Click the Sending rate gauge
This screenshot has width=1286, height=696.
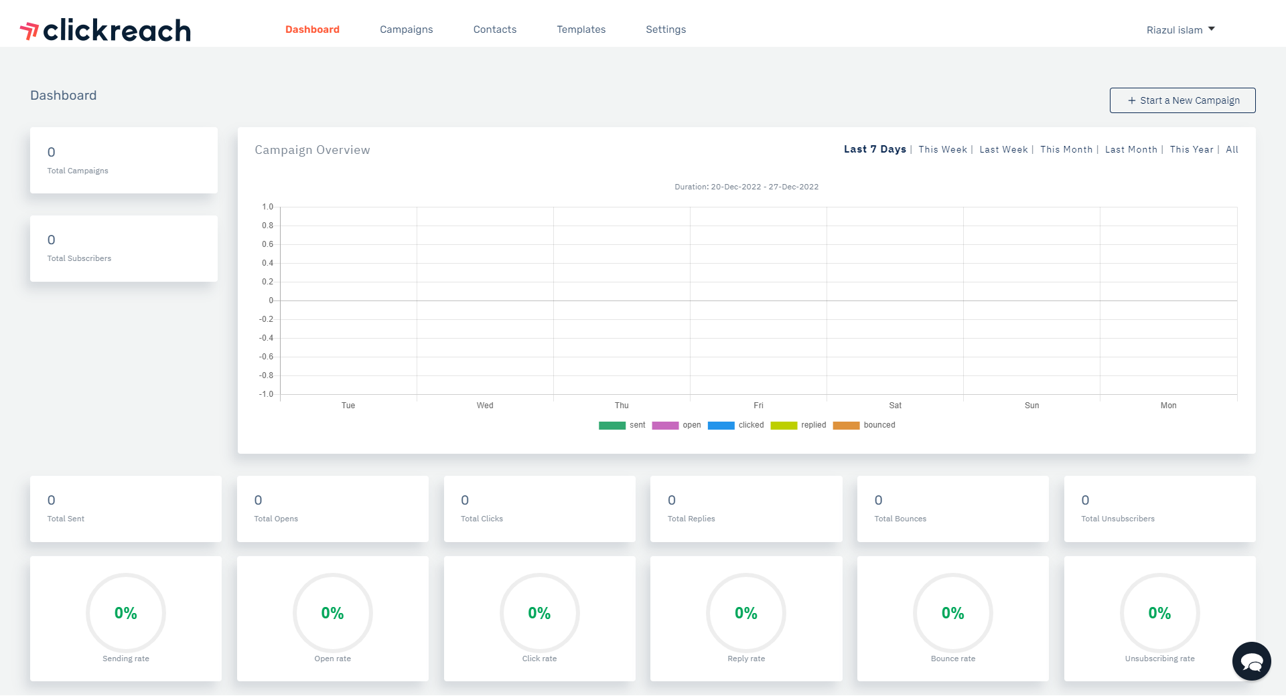point(126,613)
